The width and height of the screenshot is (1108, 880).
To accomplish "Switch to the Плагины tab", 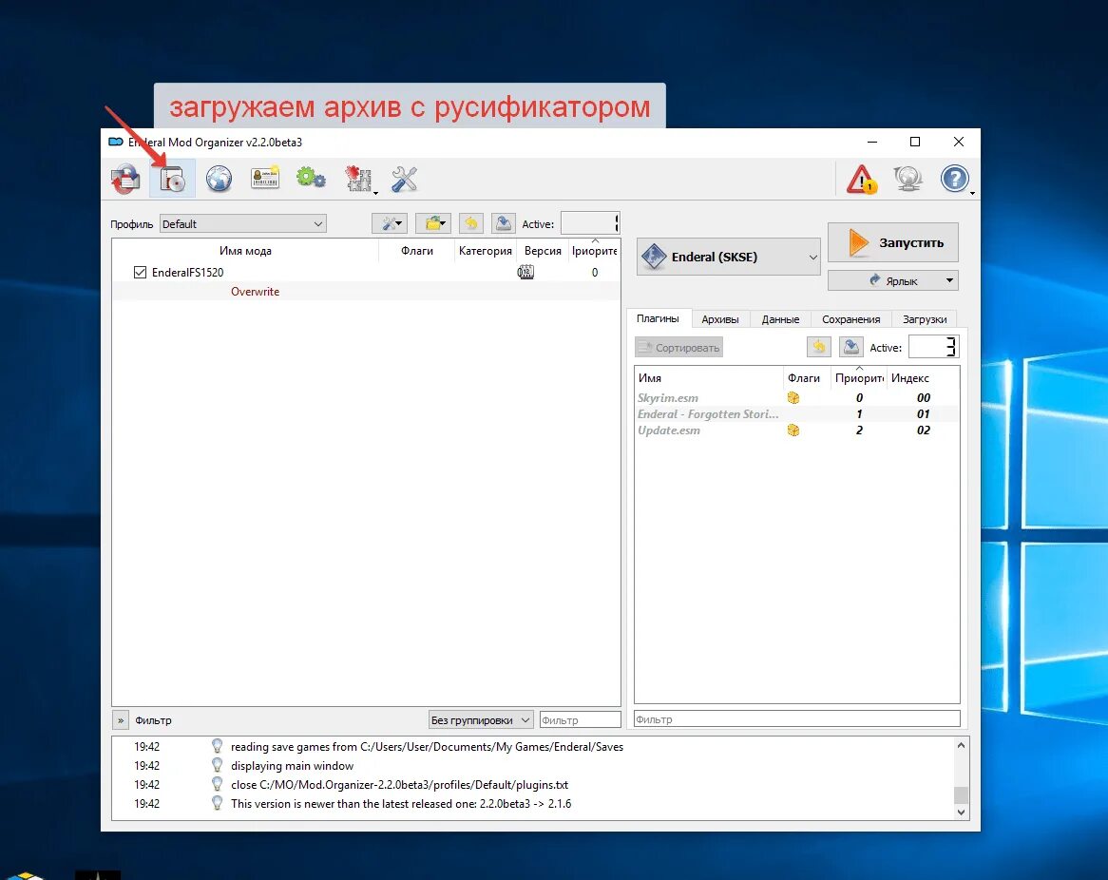I will (x=658, y=318).
